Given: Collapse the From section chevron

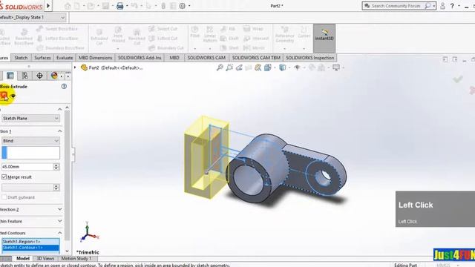Looking at the screenshot, I should tap(59, 109).
